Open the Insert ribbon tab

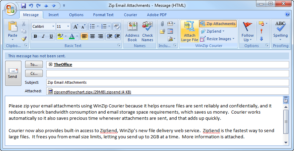click(53, 15)
